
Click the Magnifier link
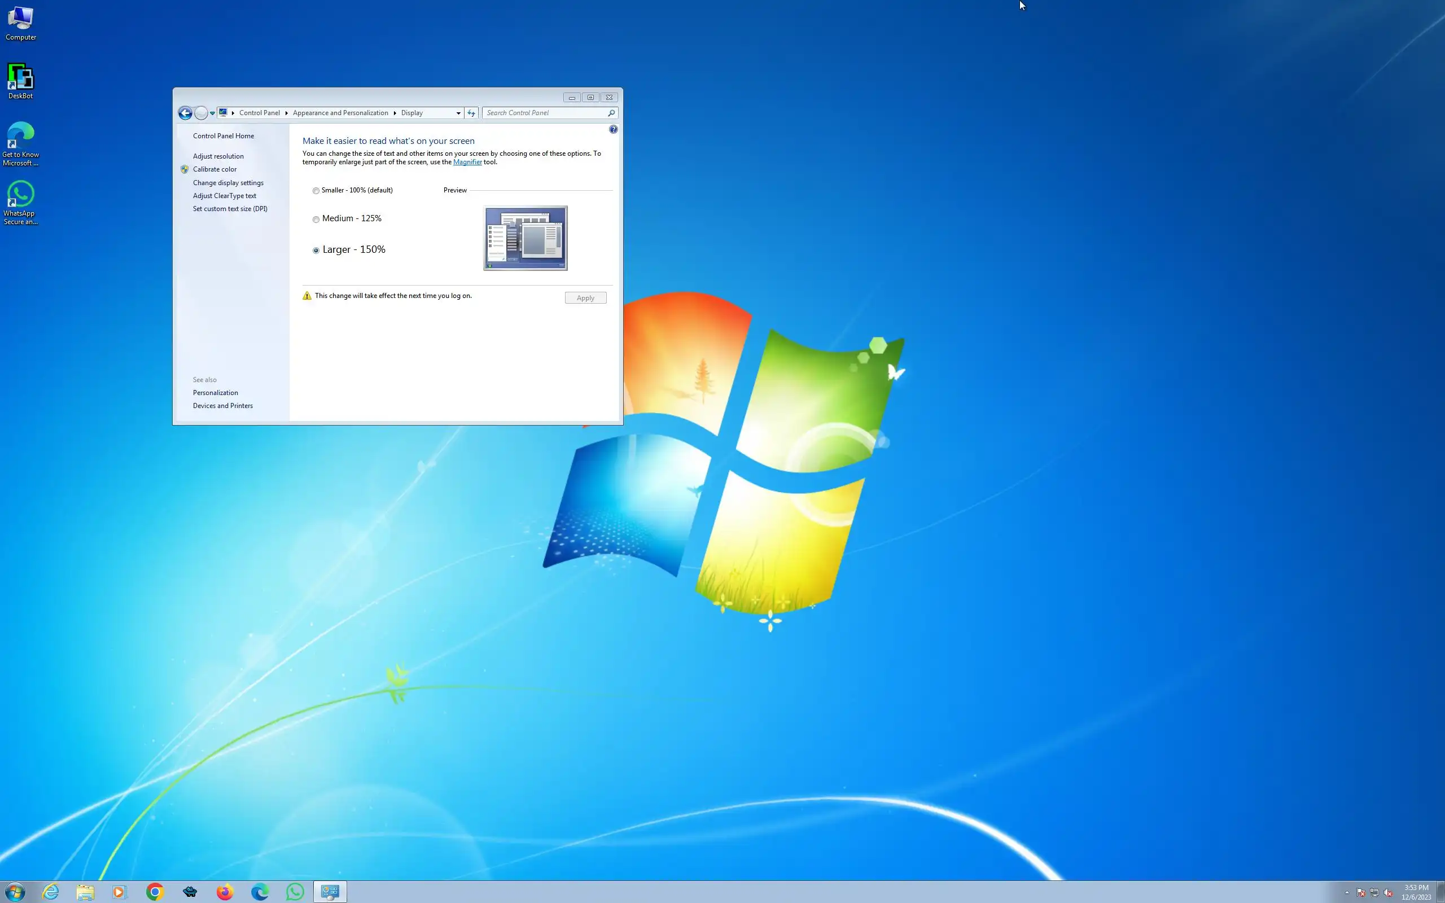tap(467, 162)
